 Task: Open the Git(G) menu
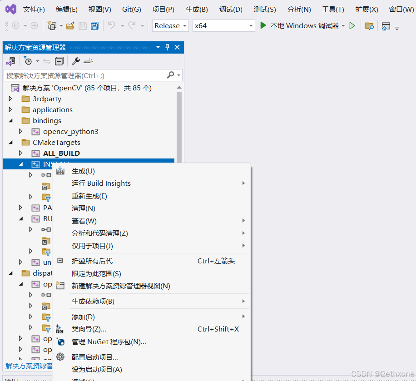pos(132,10)
